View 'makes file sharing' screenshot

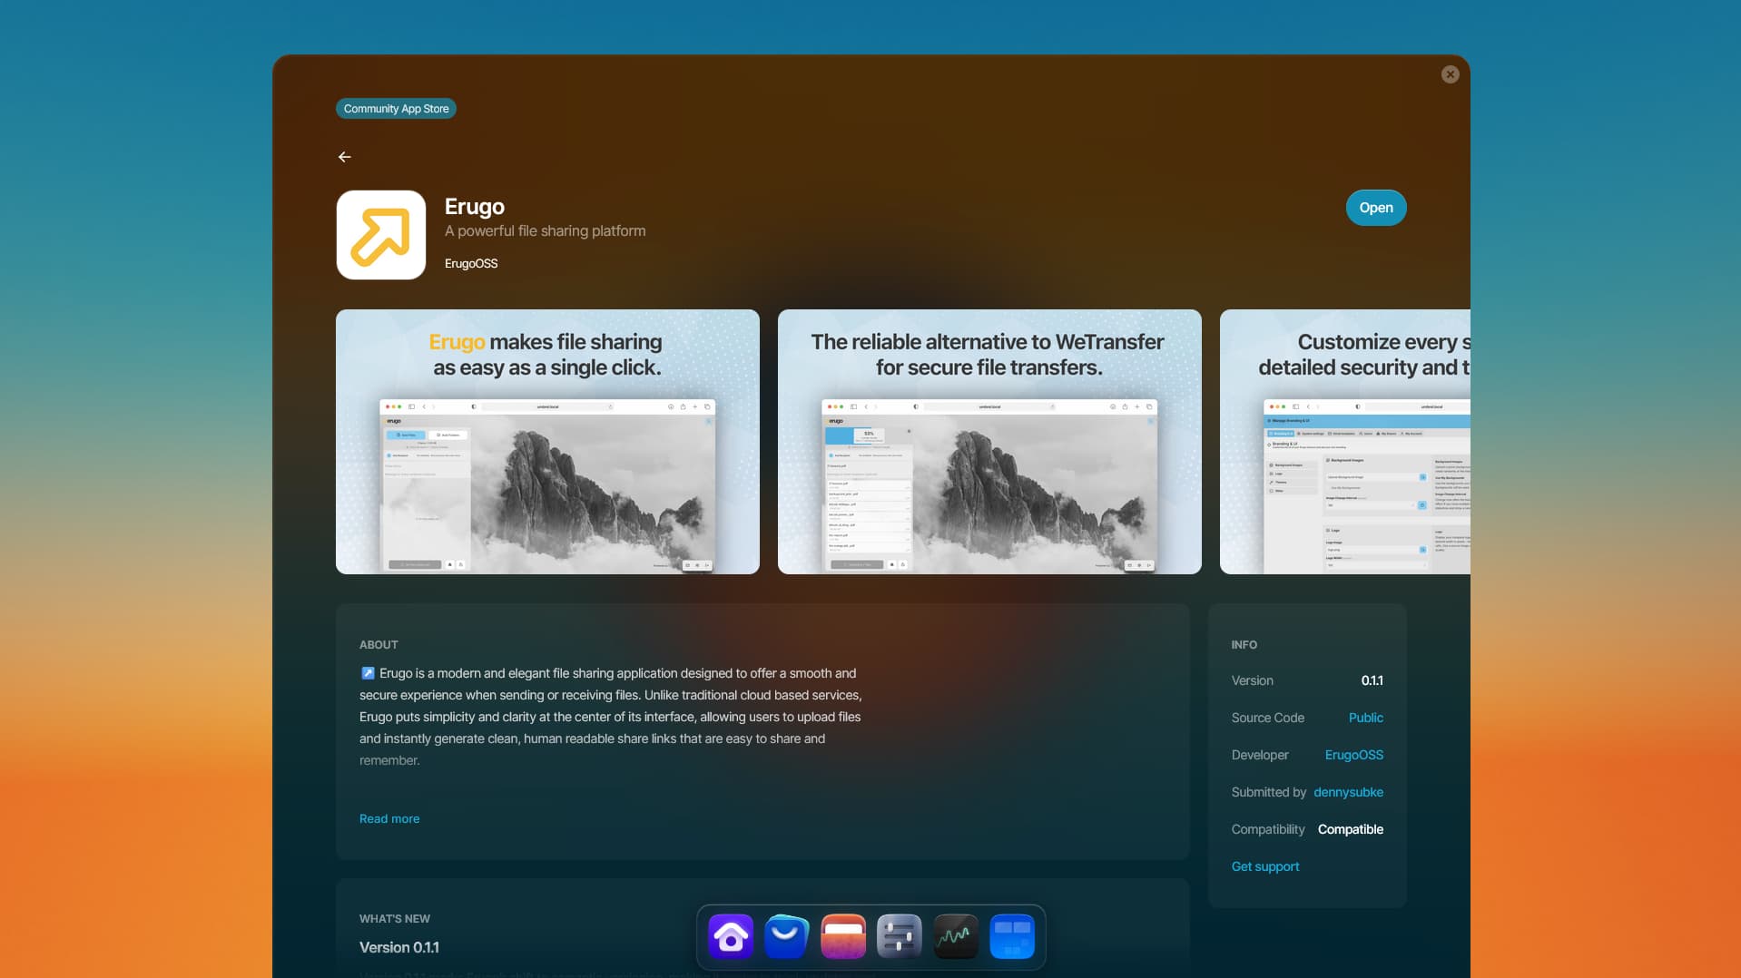(547, 442)
